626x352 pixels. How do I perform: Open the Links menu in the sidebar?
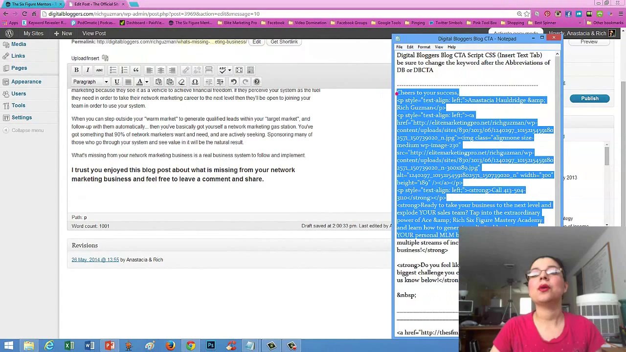pyautogui.click(x=18, y=56)
